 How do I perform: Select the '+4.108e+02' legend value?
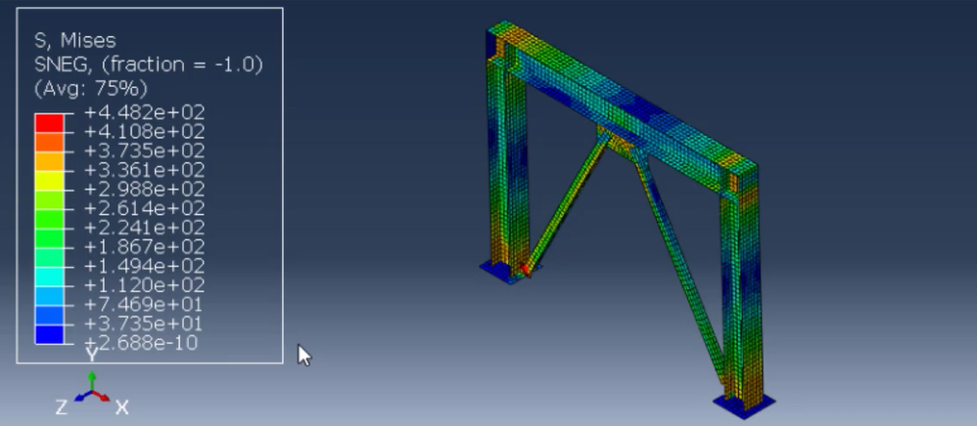(x=145, y=132)
